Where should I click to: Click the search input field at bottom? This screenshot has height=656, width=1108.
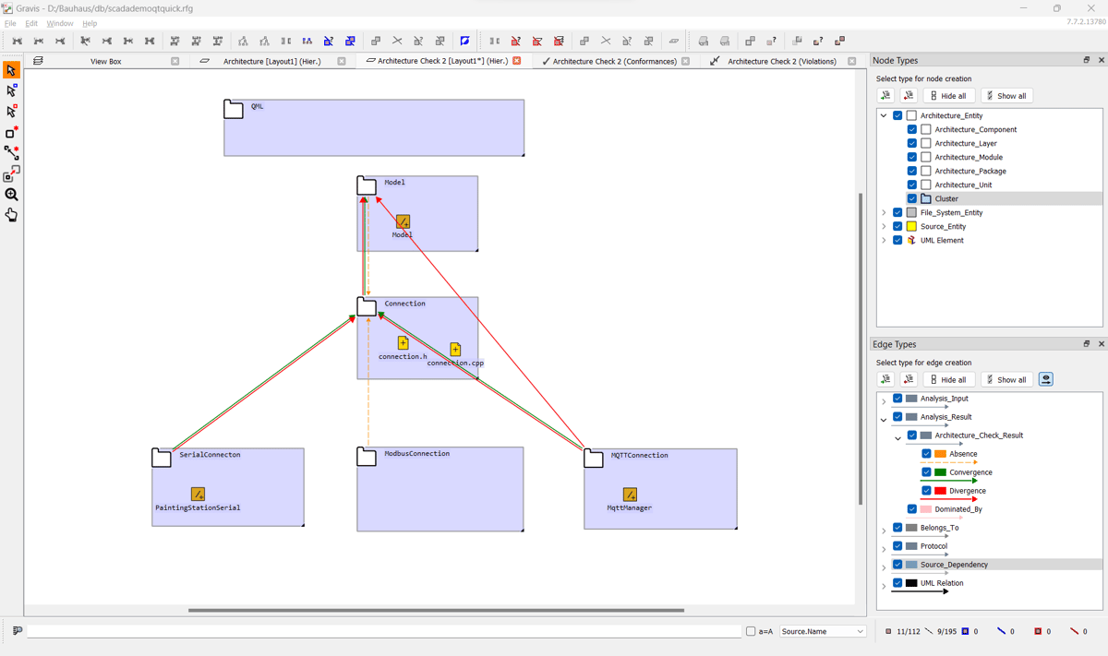coord(383,632)
